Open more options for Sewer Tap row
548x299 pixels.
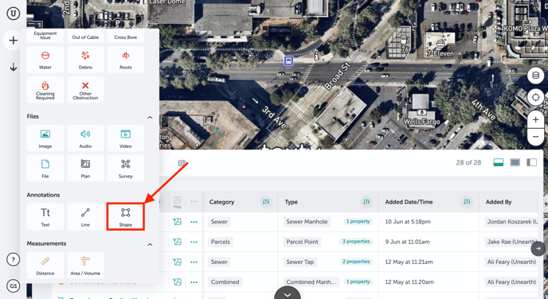(x=194, y=262)
